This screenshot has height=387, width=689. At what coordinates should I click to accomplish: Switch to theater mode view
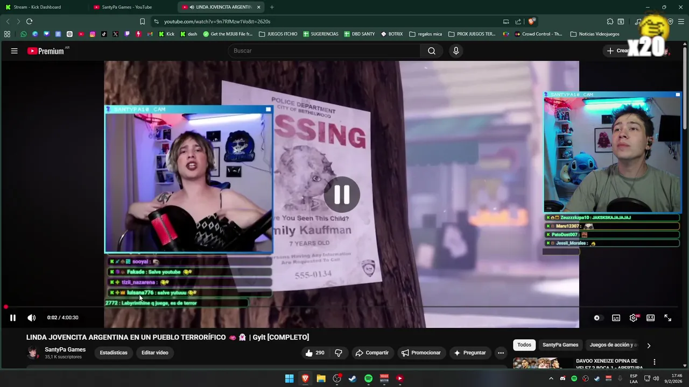click(651, 318)
